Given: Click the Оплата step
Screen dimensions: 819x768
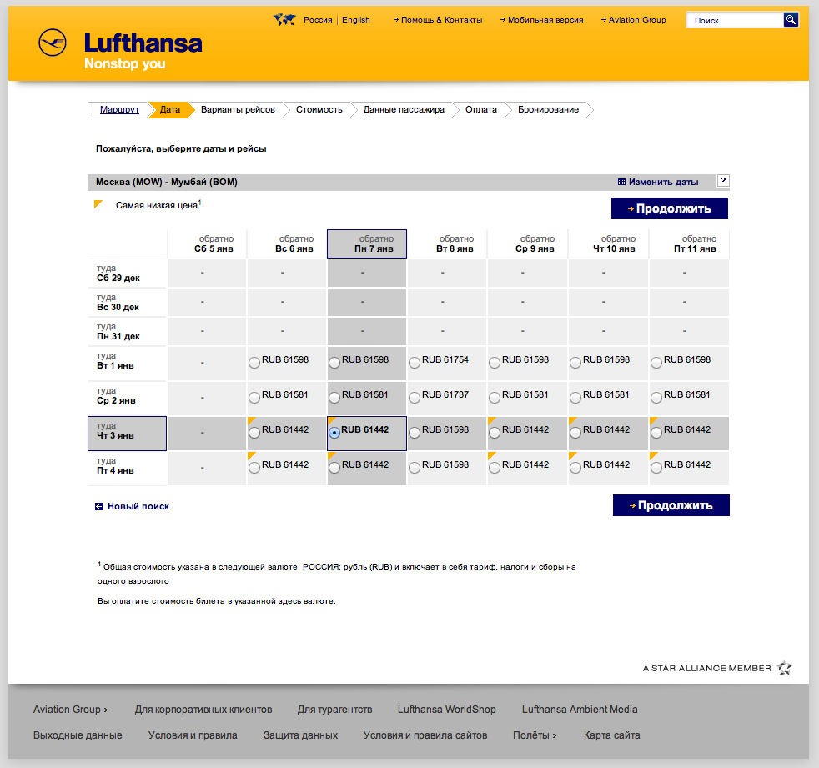Looking at the screenshot, I should tap(481, 109).
